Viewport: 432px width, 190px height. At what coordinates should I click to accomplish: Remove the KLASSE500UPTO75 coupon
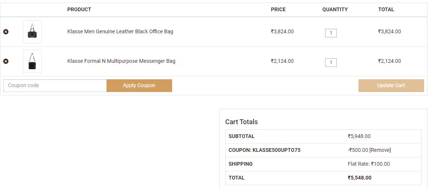380,150
